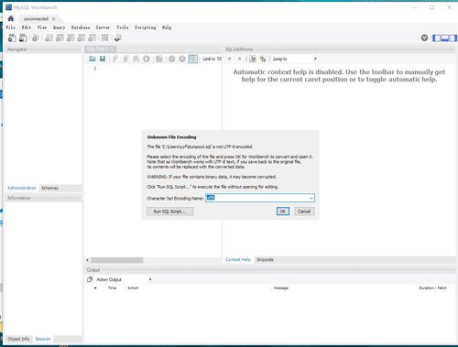This screenshot has width=458, height=347.
Task: Save the script with the floppy icon
Action: pos(103,59)
